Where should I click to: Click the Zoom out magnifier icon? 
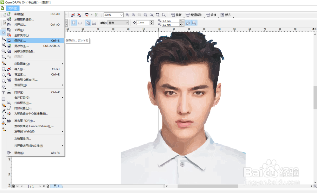133,15
